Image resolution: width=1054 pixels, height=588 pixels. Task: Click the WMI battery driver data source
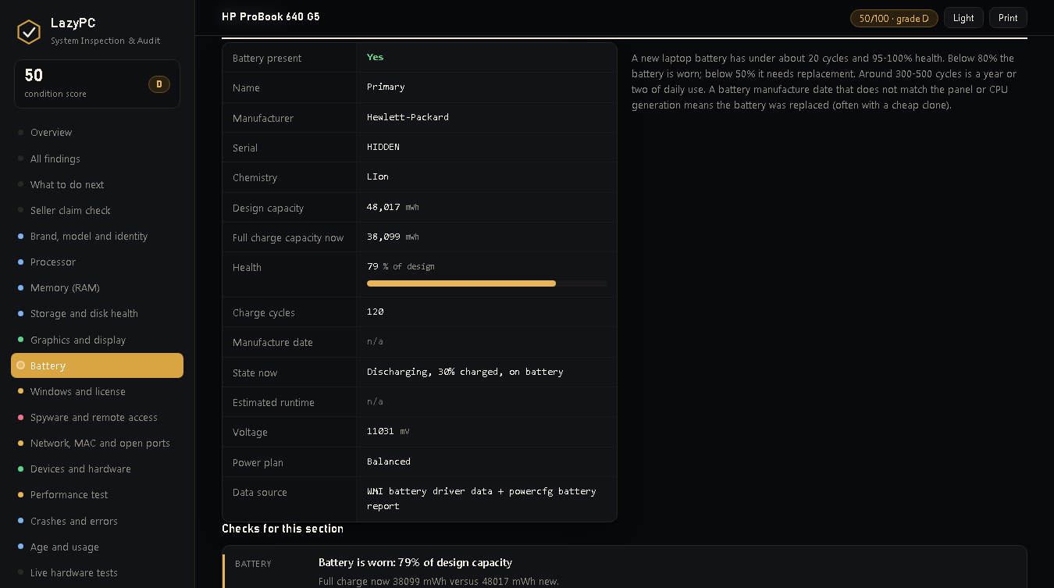tap(482, 498)
